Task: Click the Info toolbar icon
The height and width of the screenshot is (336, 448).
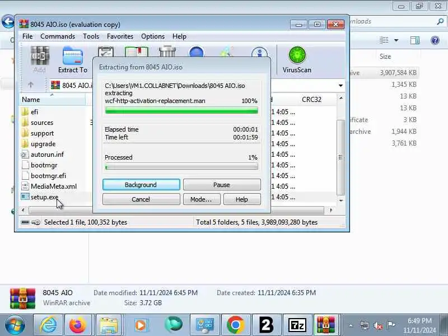Action: [x=259, y=52]
